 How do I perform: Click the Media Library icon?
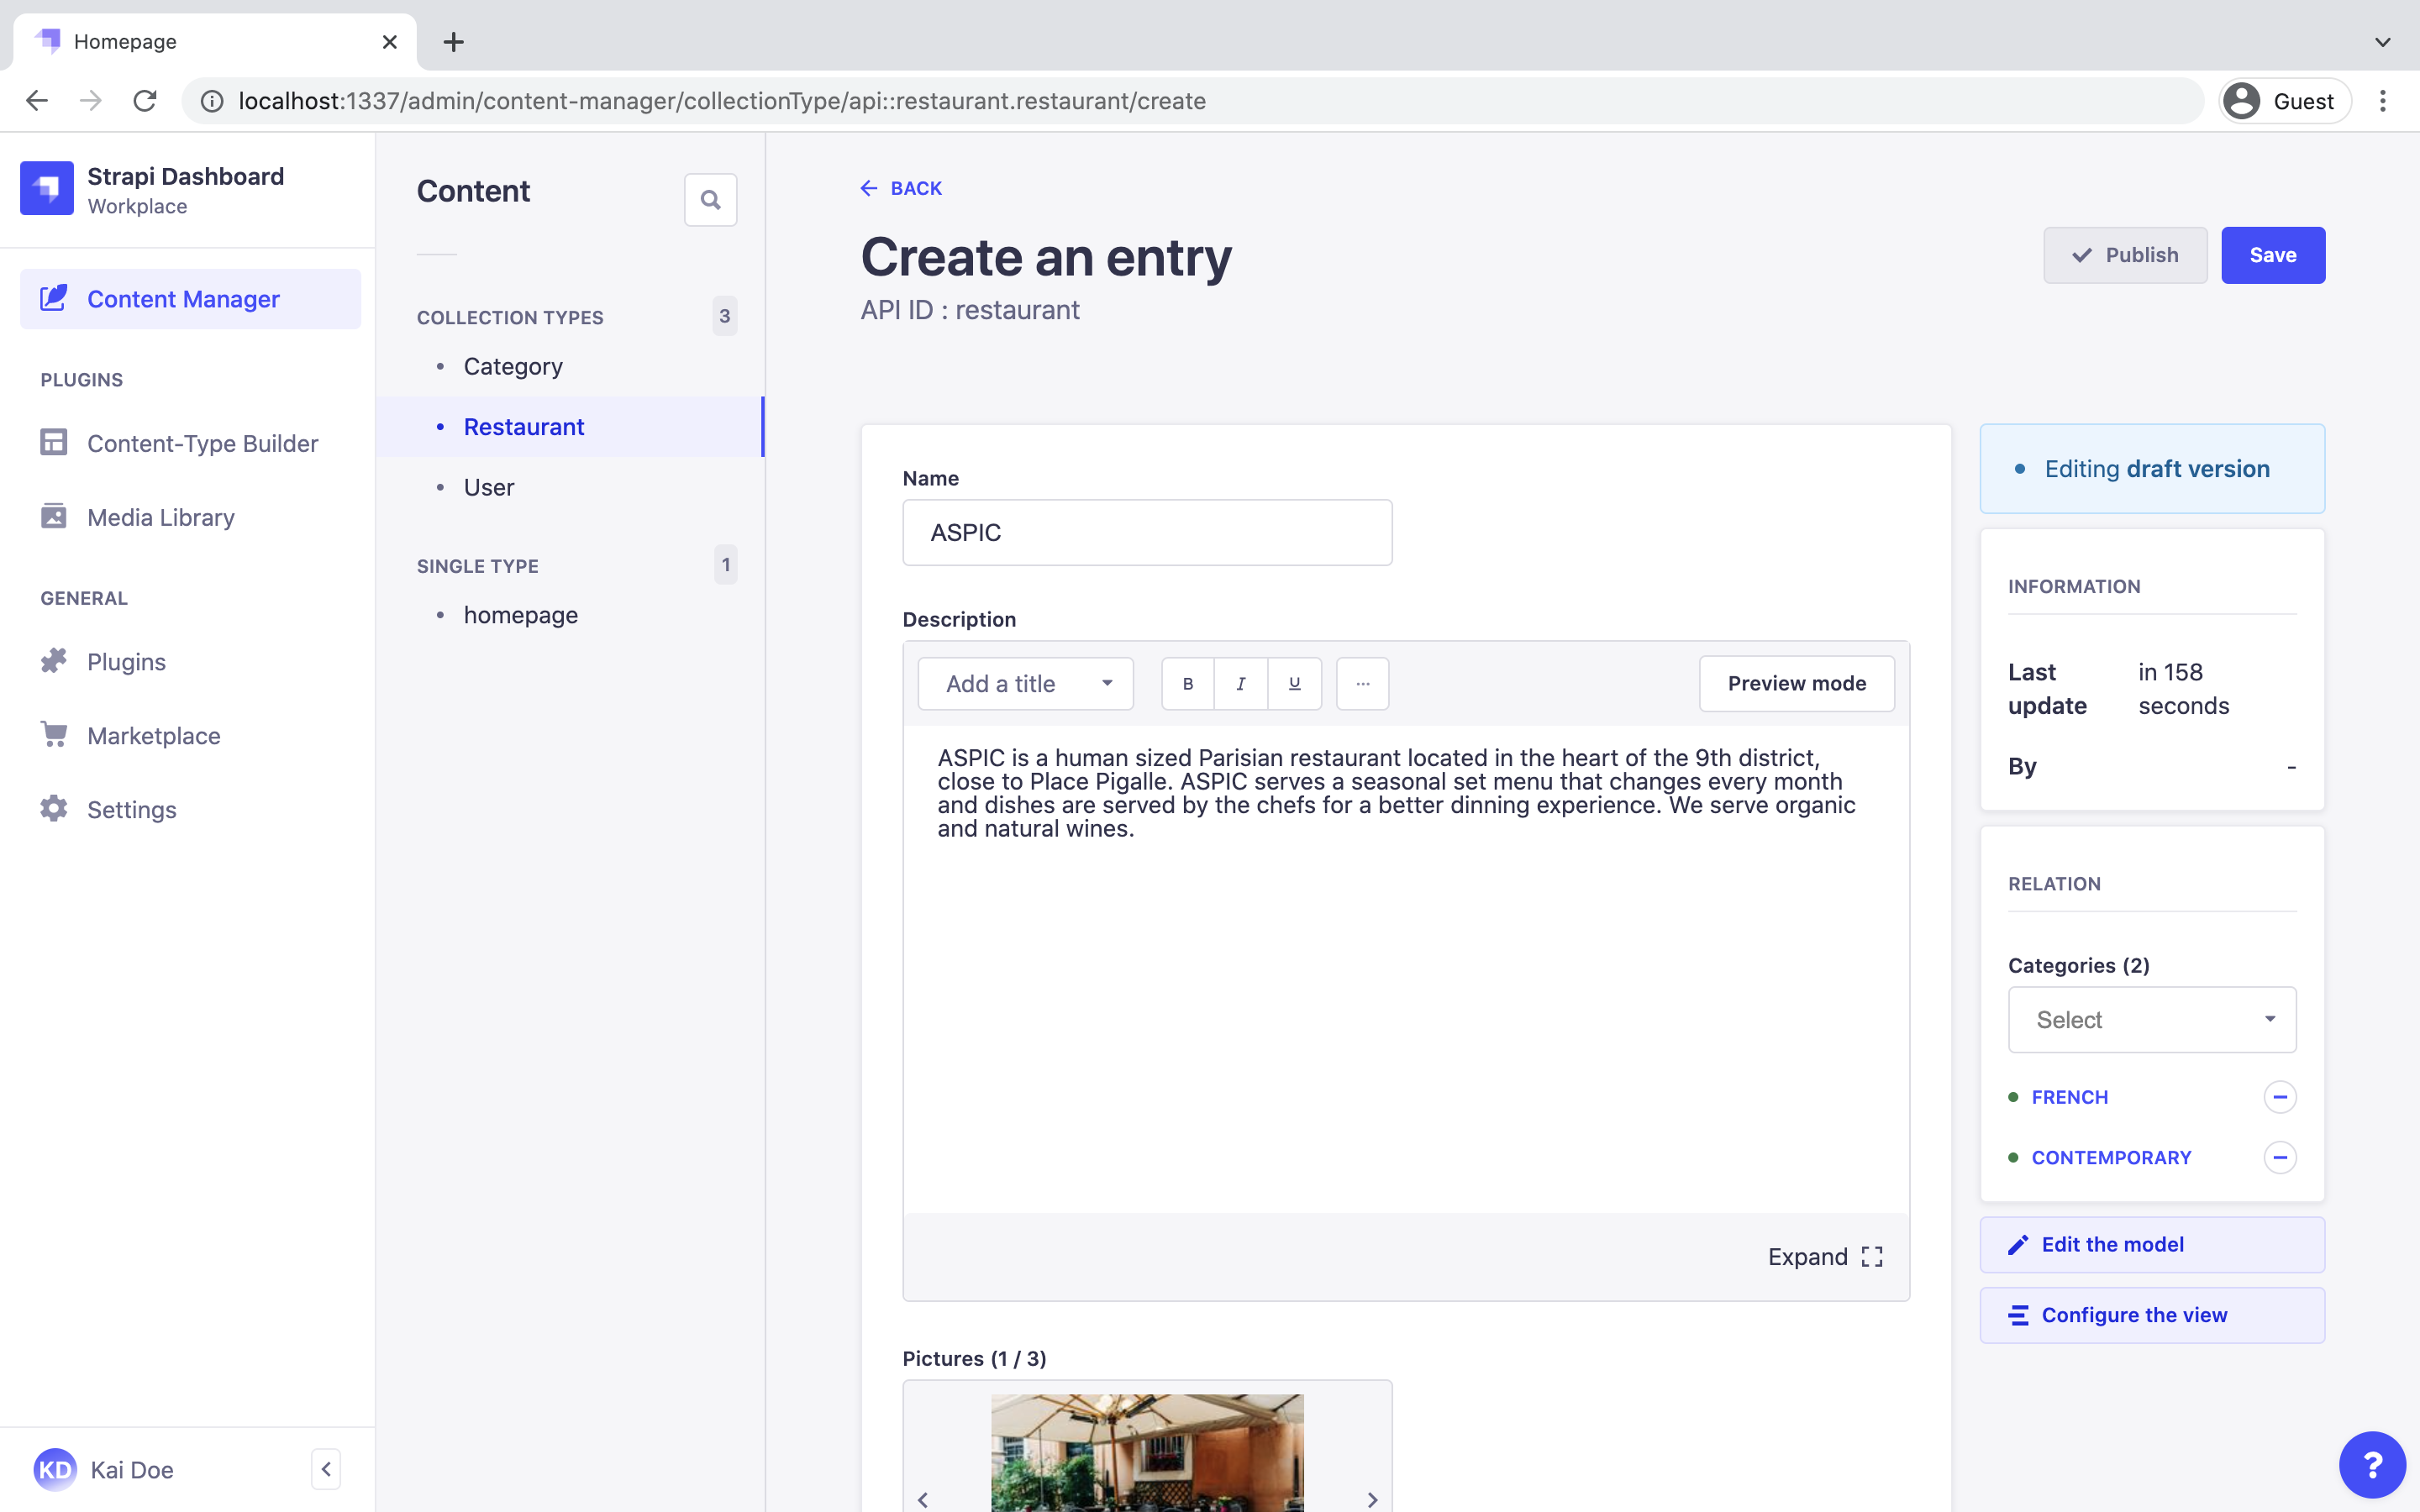pos(54,517)
